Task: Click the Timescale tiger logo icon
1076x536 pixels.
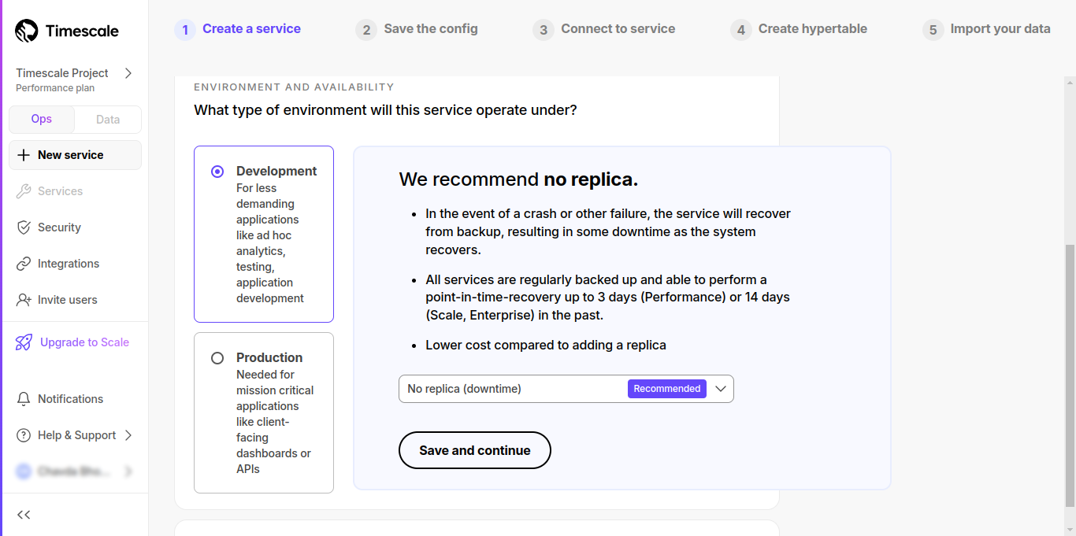Action: (x=27, y=31)
